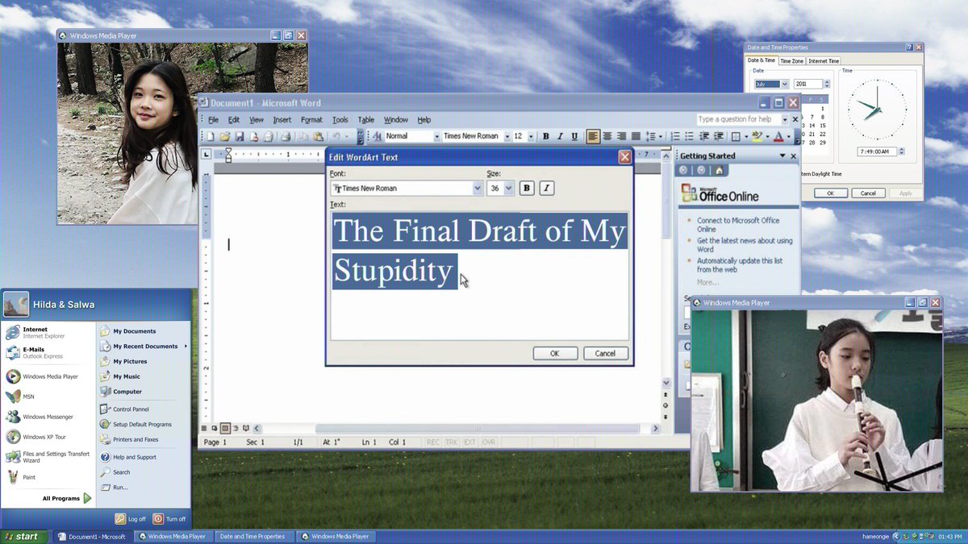
Task: Click the Windows Messenger icon in Start menu
Action: click(13, 417)
